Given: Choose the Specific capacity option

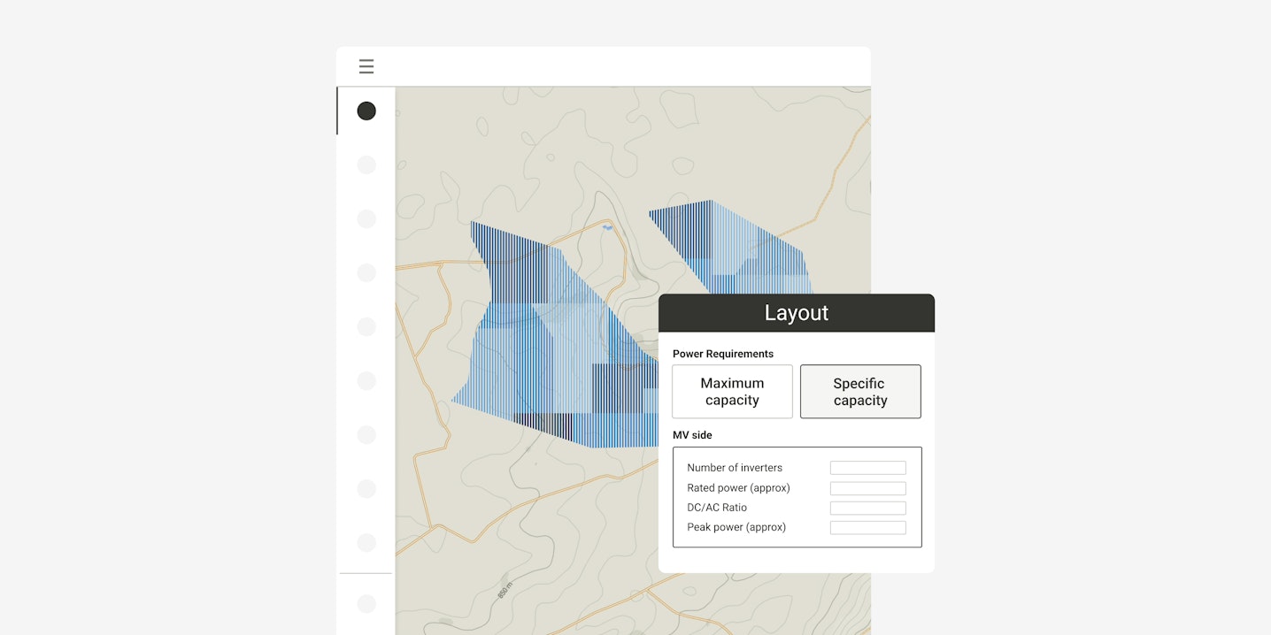Looking at the screenshot, I should pos(859,392).
